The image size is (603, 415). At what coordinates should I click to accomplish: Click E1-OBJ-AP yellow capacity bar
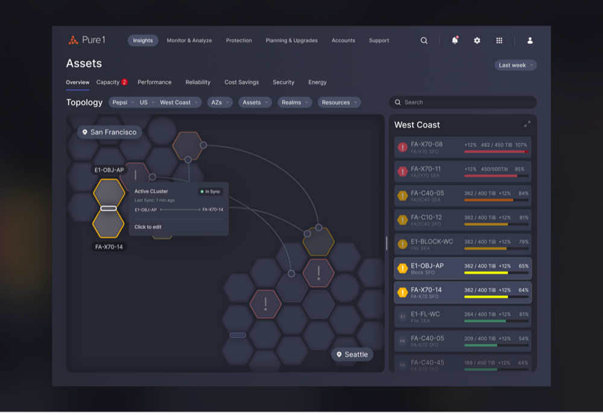coord(496,273)
